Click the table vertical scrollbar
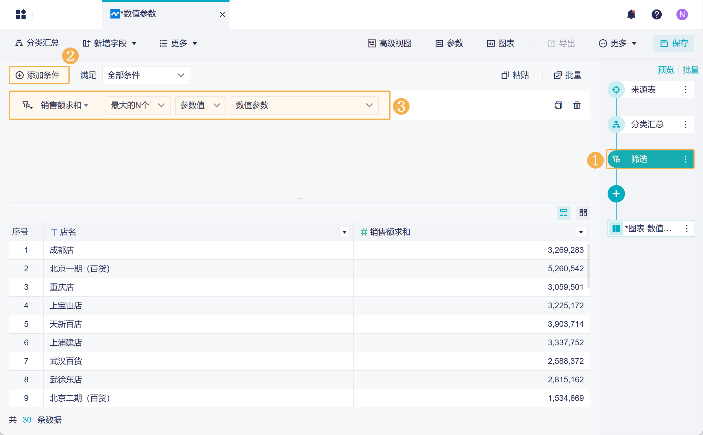703x435 pixels. click(588, 266)
